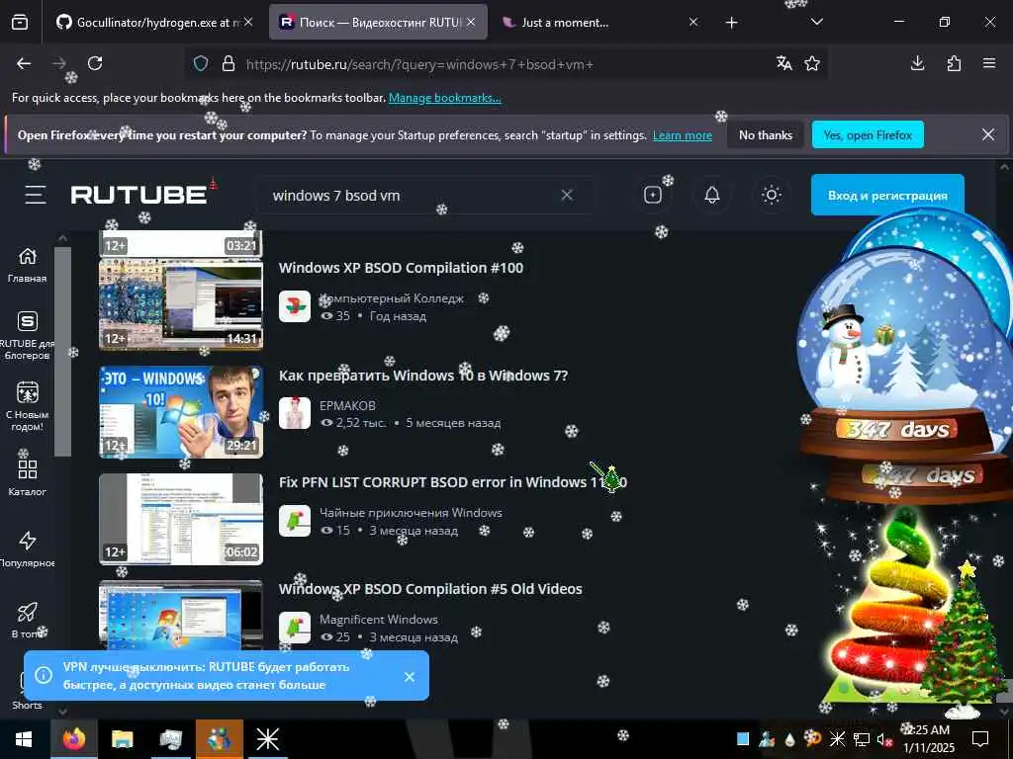Go back to the previous page
Viewport: 1013px width, 759px height.
point(24,63)
